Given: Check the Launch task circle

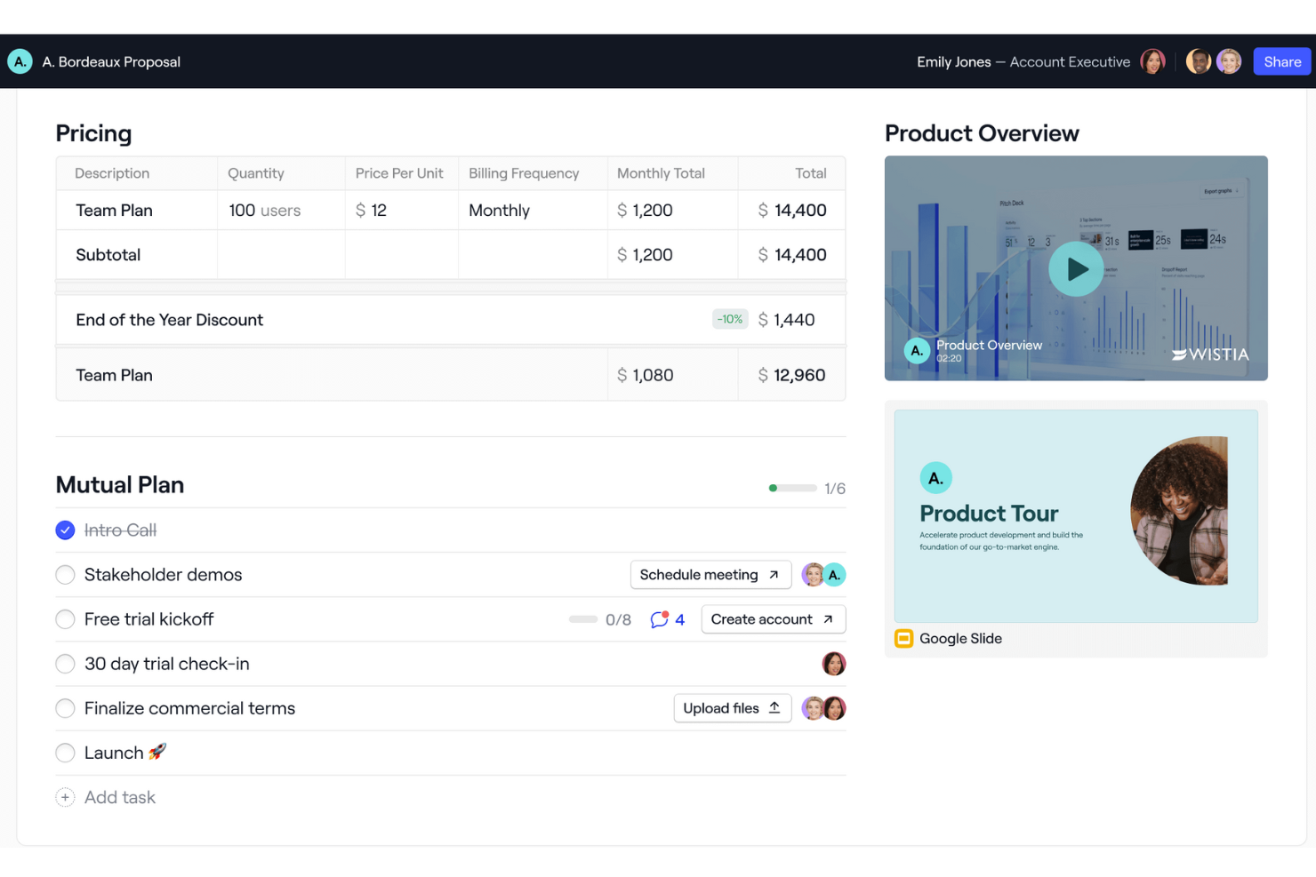Looking at the screenshot, I should 65,753.
